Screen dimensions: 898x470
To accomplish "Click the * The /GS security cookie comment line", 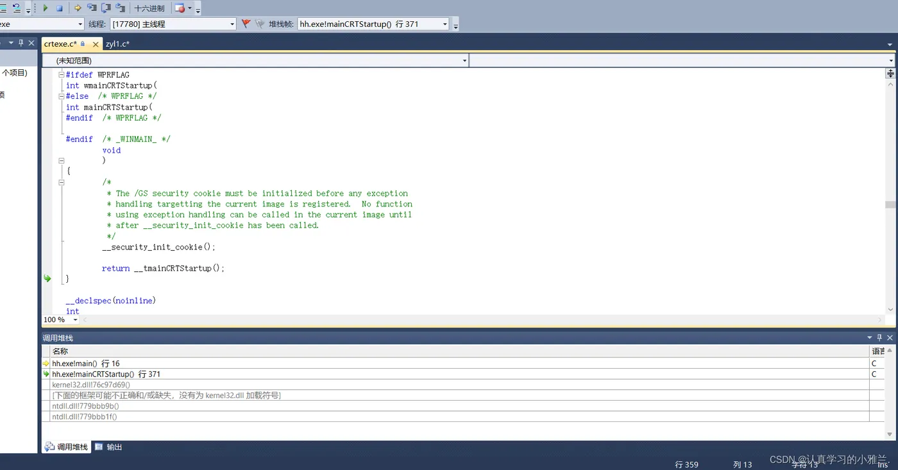I will tap(257, 193).
